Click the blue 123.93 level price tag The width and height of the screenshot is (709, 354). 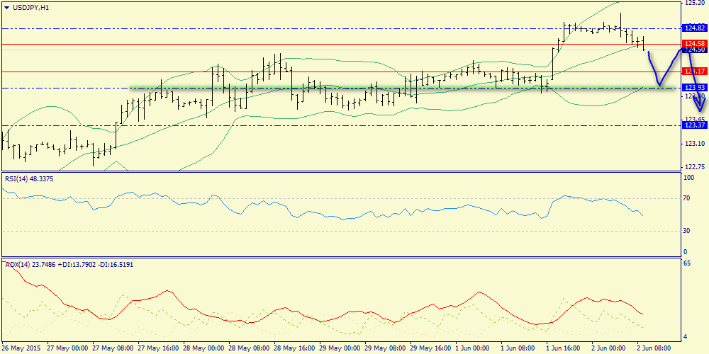pos(696,88)
